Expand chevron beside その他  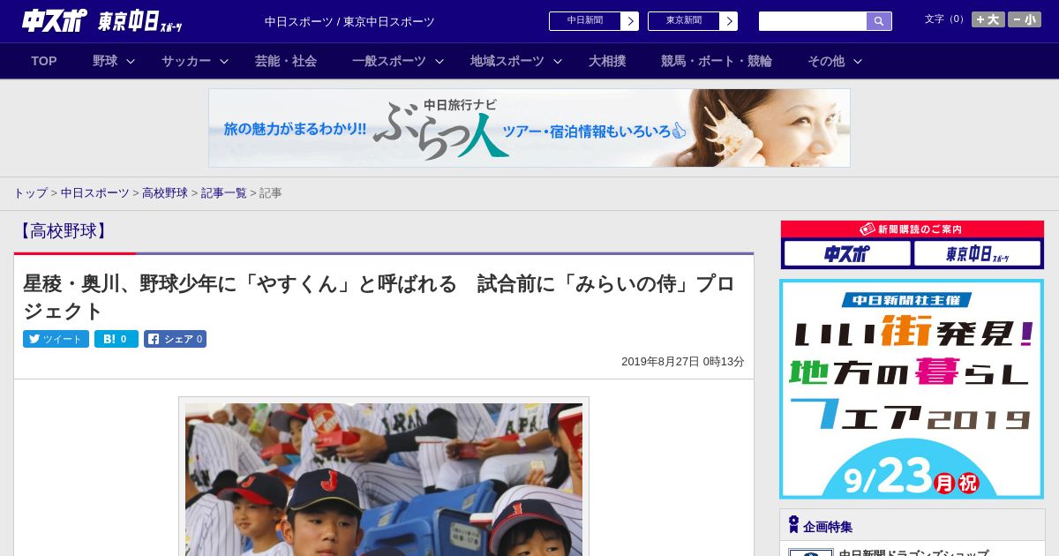pyautogui.click(x=858, y=61)
